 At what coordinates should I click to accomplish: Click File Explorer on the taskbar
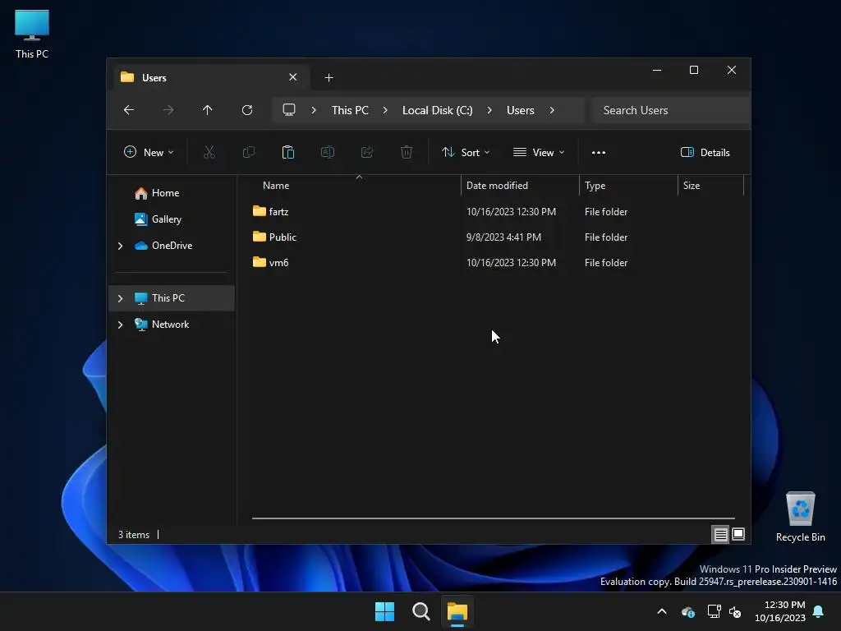pos(457,611)
